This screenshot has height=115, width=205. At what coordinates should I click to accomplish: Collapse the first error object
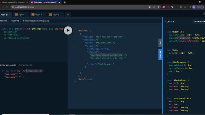point(74,34)
